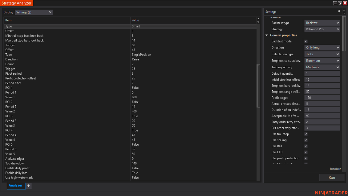
Task: Close the Strategy Analyzer window
Action: point(345,3)
